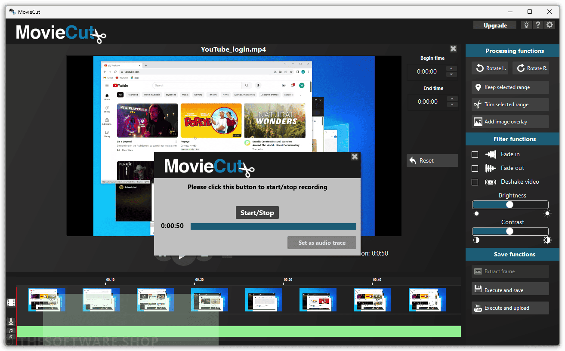Click the microphone track icon

pos(11,321)
